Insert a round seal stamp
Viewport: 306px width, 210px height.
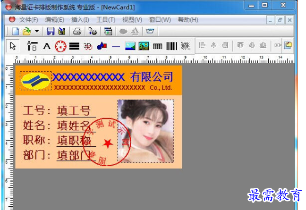pyautogui.click(x=60, y=46)
